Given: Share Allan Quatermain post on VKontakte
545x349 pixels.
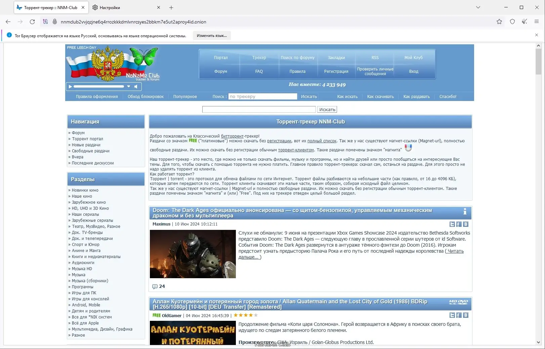Looking at the screenshot, I should coord(466,315).
